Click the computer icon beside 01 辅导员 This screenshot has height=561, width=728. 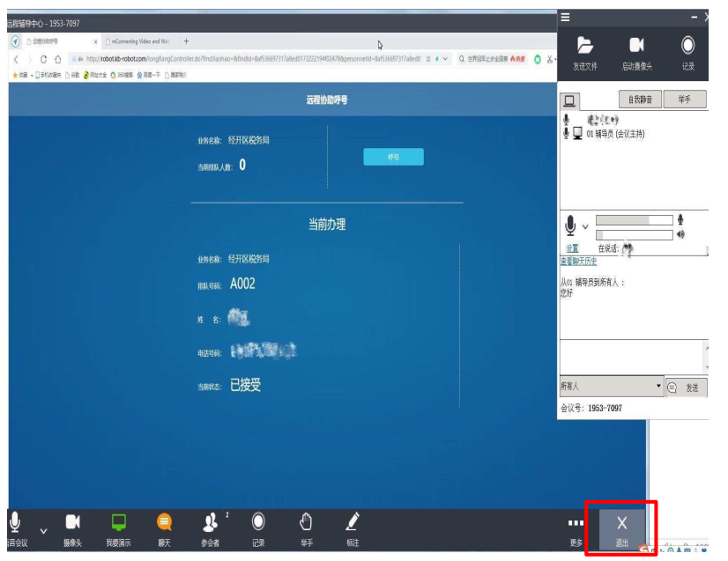577,134
